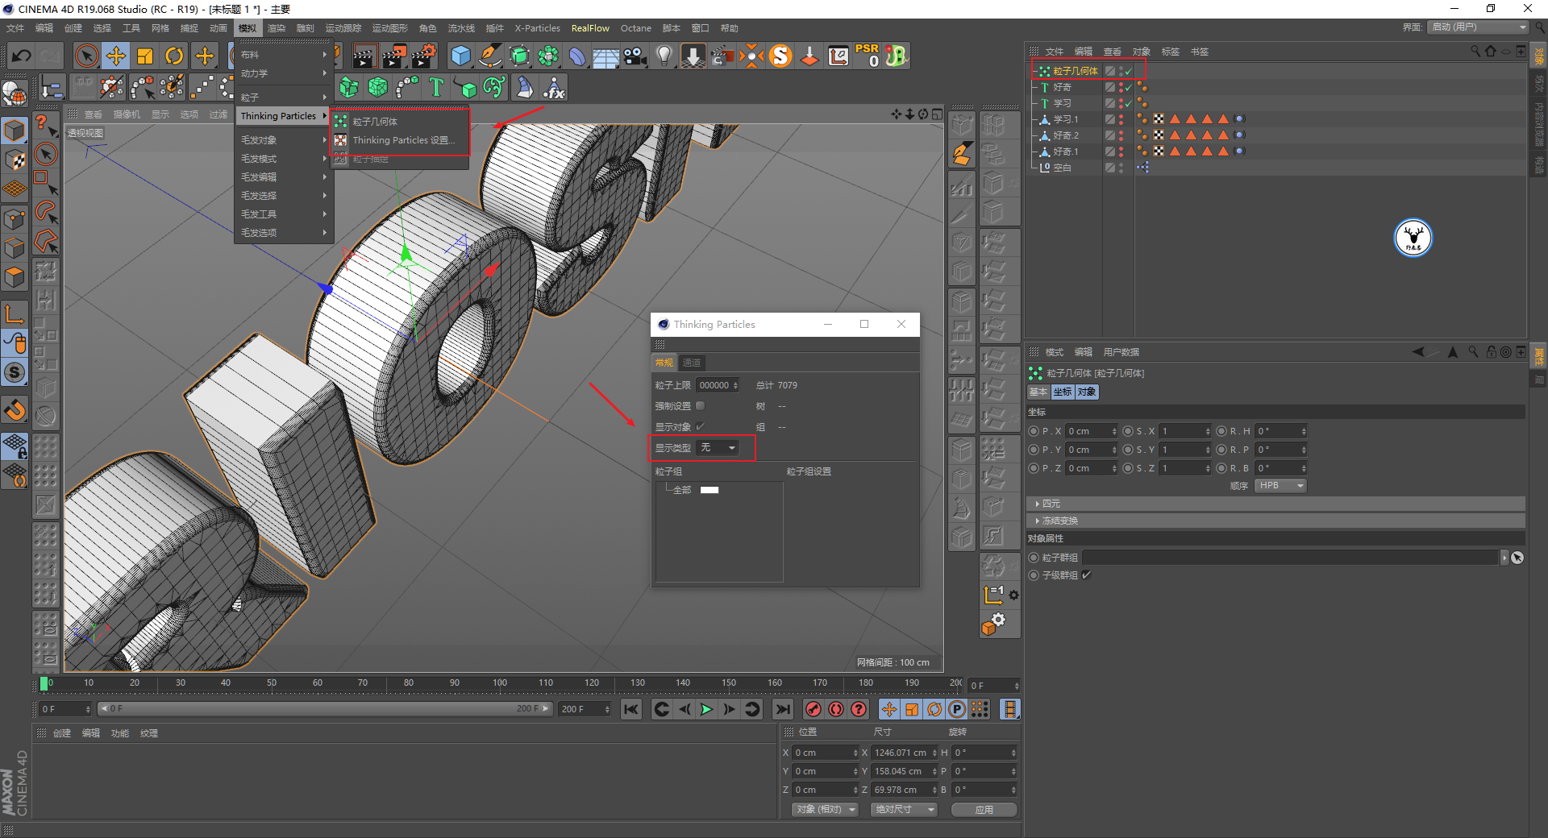Click the Undo arrow icon
This screenshot has height=838, width=1548.
click(x=22, y=56)
